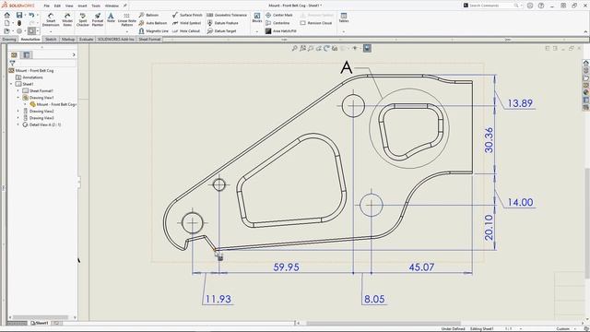
Task: Open the Linear Note Pattern tool
Action: (127, 19)
